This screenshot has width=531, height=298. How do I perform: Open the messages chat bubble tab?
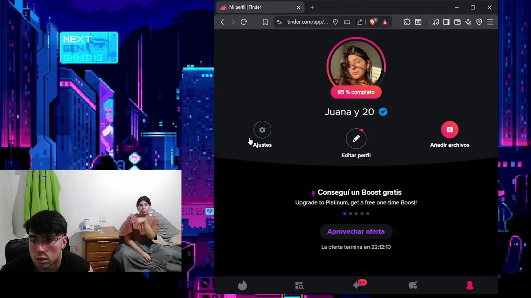[413, 285]
